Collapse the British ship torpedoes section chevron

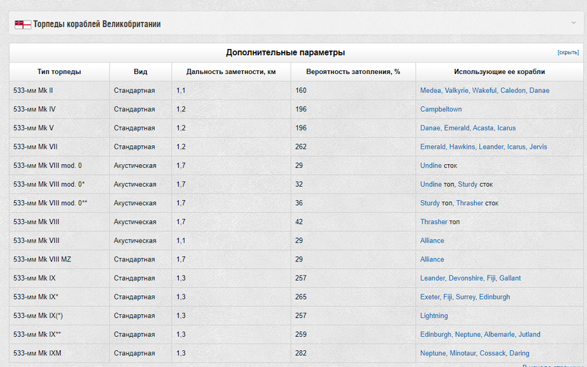(573, 23)
